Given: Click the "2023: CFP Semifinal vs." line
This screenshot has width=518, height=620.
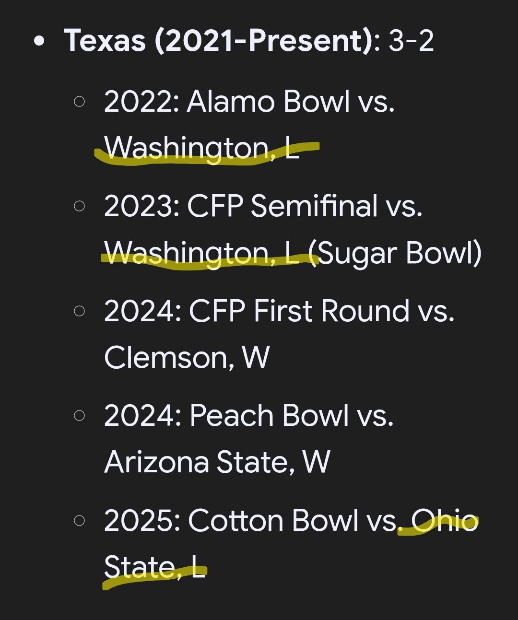Looking at the screenshot, I should coord(263,206).
